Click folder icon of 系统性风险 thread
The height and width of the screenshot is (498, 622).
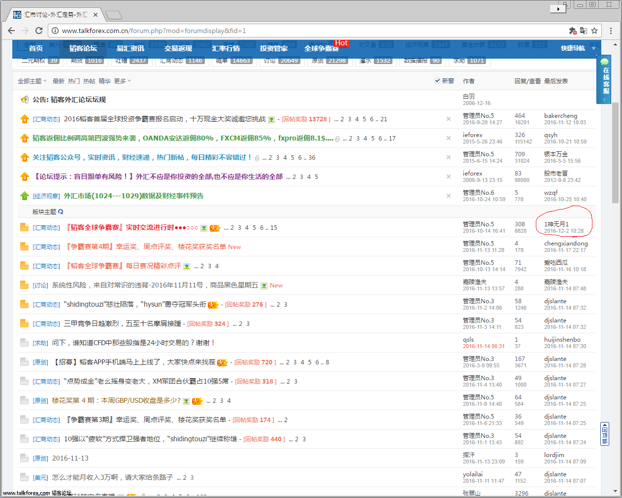coord(24,285)
